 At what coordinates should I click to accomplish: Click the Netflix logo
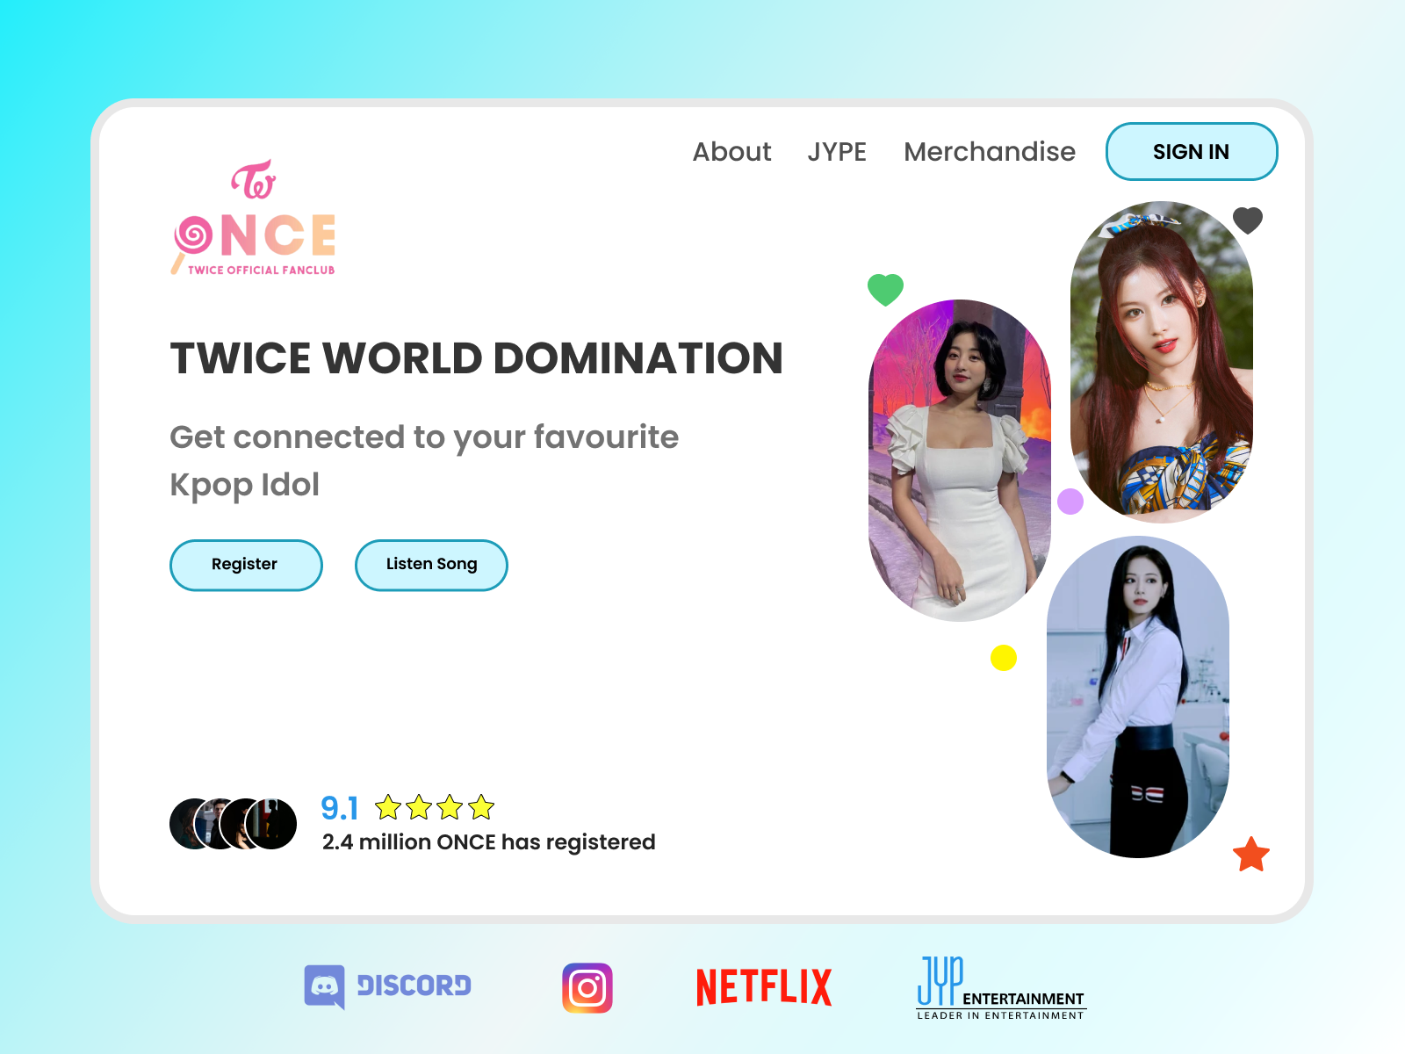764,987
